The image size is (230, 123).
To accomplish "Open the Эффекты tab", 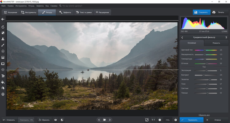I will pos(65,12).
